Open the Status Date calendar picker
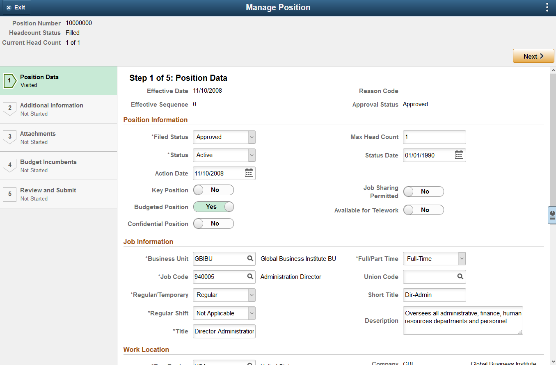 [459, 155]
